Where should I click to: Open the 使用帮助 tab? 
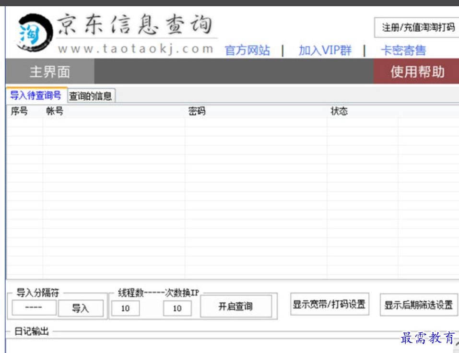click(416, 71)
